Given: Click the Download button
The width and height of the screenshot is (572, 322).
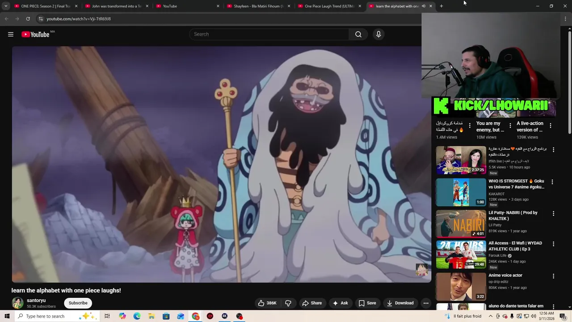Looking at the screenshot, I should 400,303.
